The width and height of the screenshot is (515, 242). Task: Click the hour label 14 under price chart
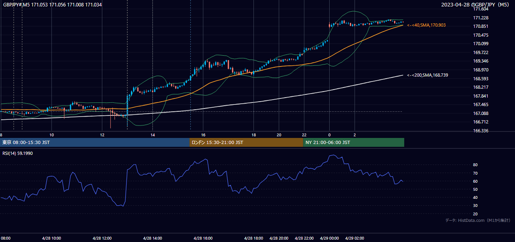[x=153, y=135]
